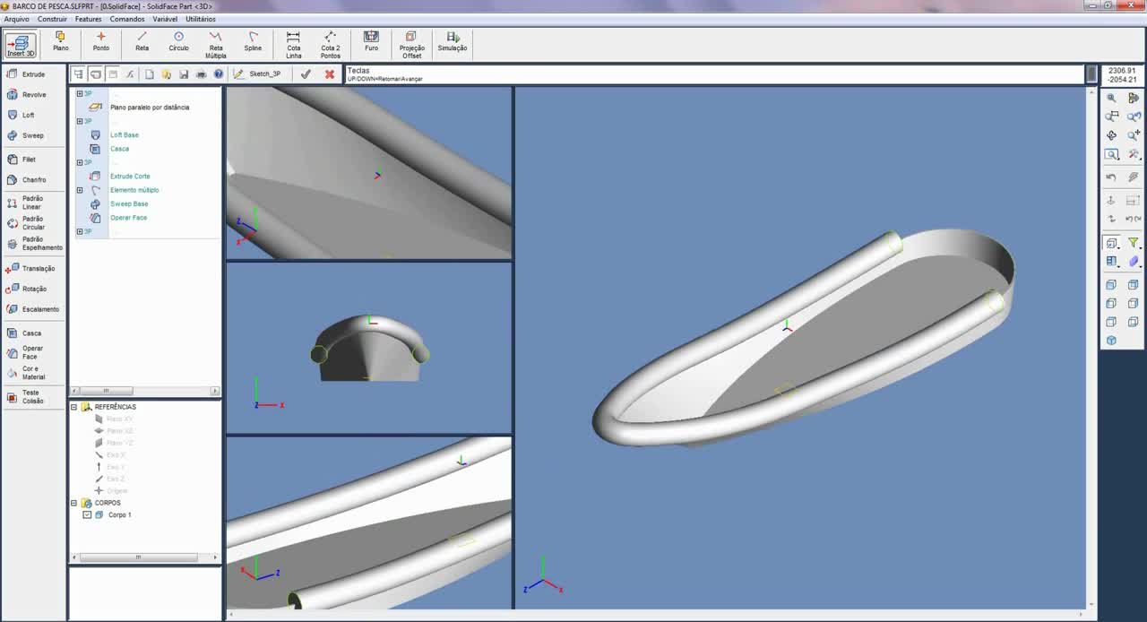Confirm sketch with green checkmark
Viewport: 1147px width, 622px height.
[x=306, y=74]
